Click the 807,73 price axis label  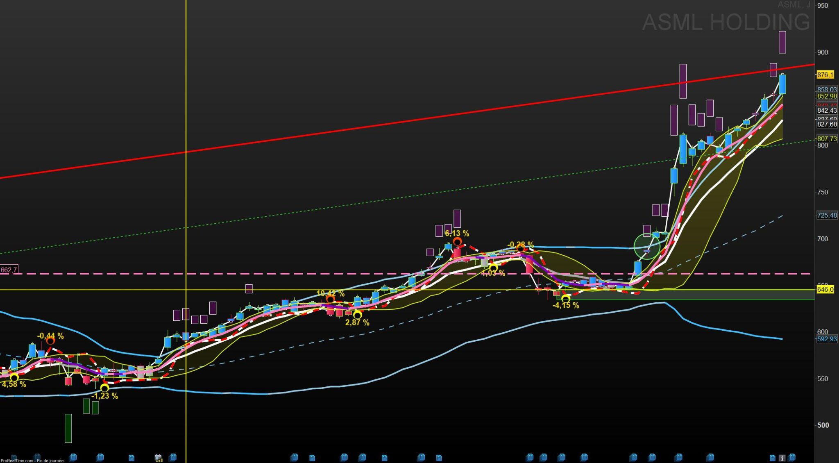pyautogui.click(x=827, y=139)
